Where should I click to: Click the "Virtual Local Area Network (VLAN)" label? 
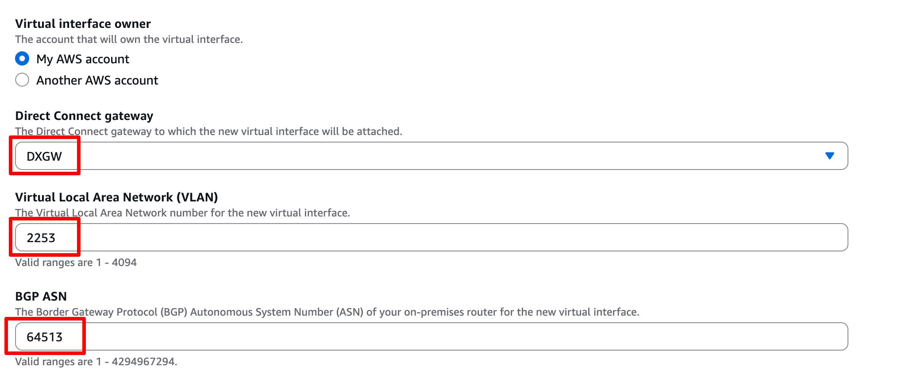(116, 197)
